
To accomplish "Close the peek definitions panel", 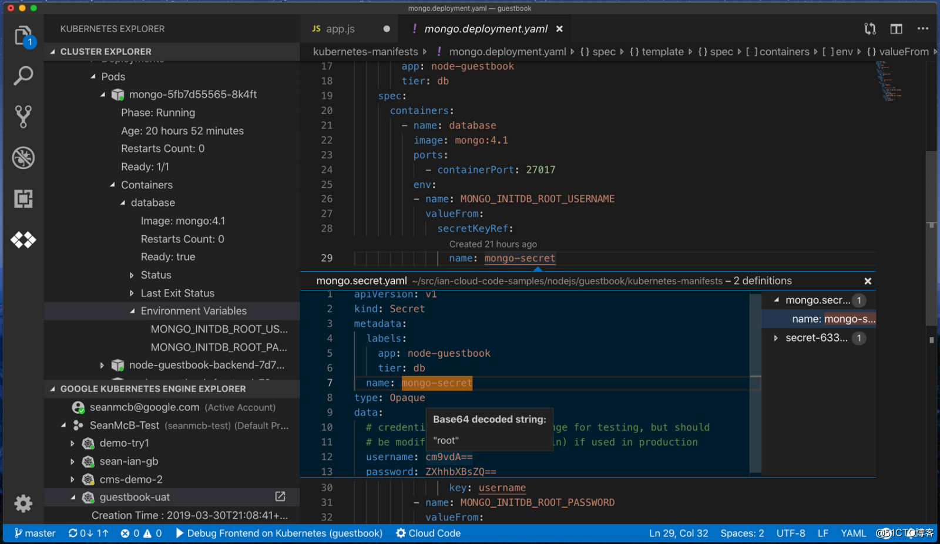I will 868,281.
